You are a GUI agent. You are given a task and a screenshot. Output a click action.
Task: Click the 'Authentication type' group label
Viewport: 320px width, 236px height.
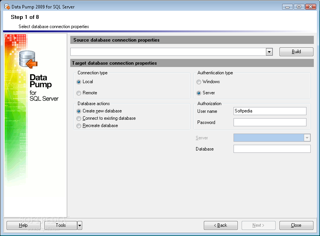(x=215, y=73)
